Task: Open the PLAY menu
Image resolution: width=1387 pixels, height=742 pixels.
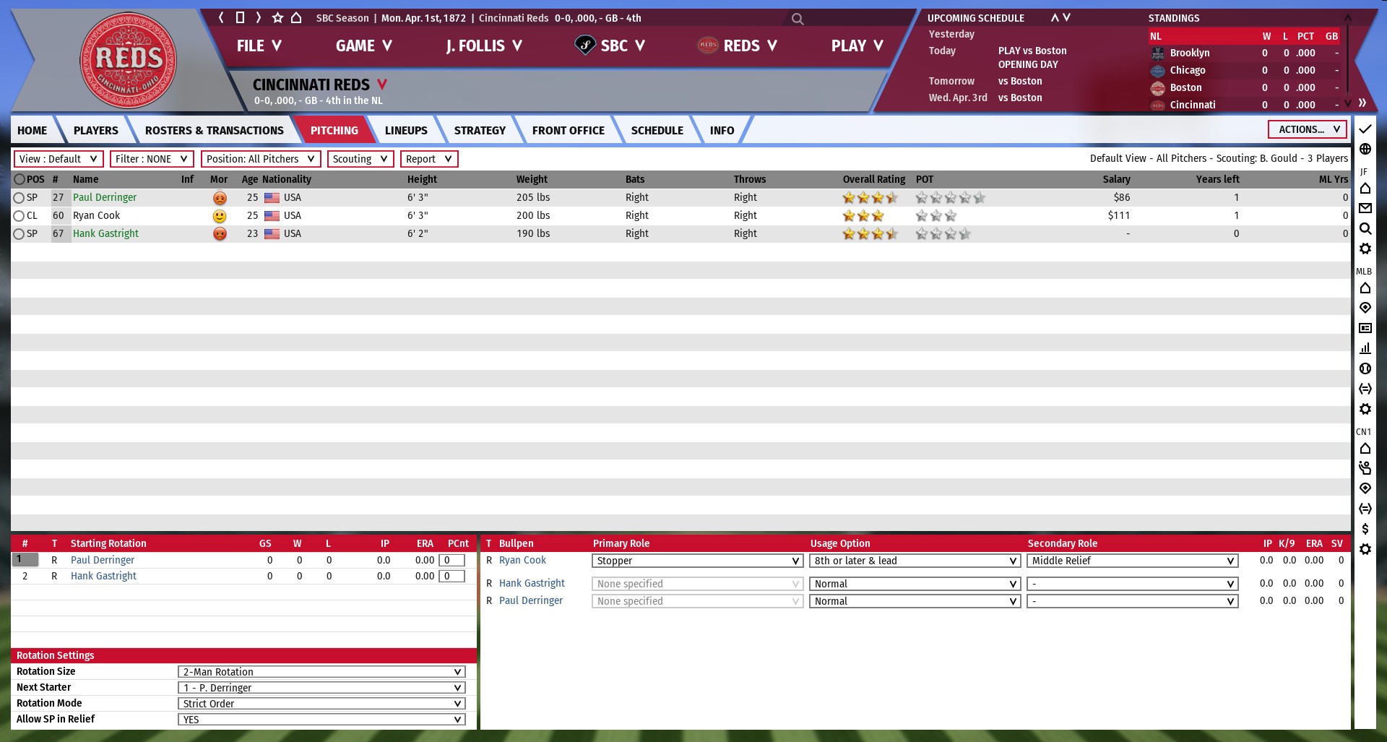Action: 857,46
